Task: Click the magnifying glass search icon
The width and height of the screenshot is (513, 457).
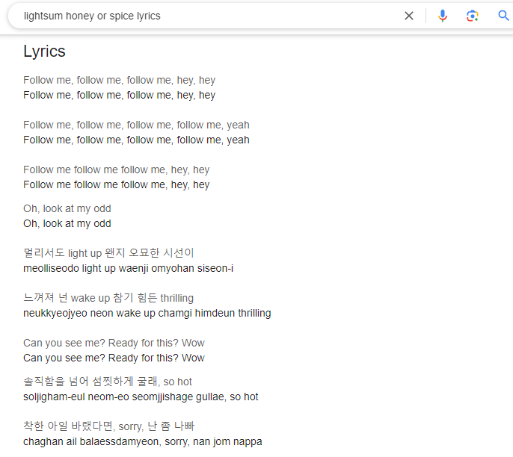Action: click(503, 16)
